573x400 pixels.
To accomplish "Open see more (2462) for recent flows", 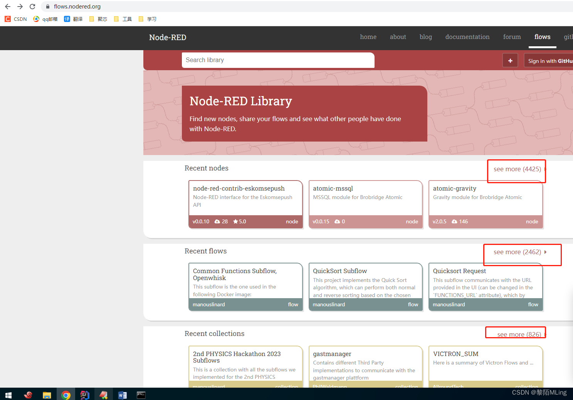I will 518,252.
